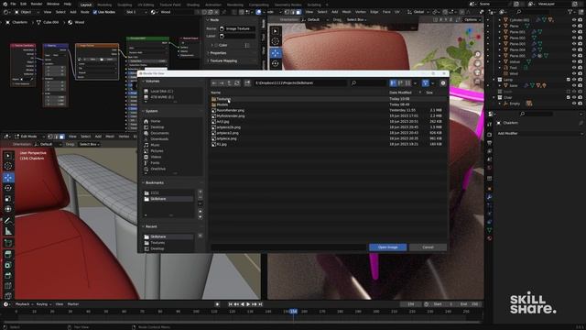The image size is (586, 330).
Task: Open Modifiers wrench tab in Properties editor
Action: (x=489, y=197)
